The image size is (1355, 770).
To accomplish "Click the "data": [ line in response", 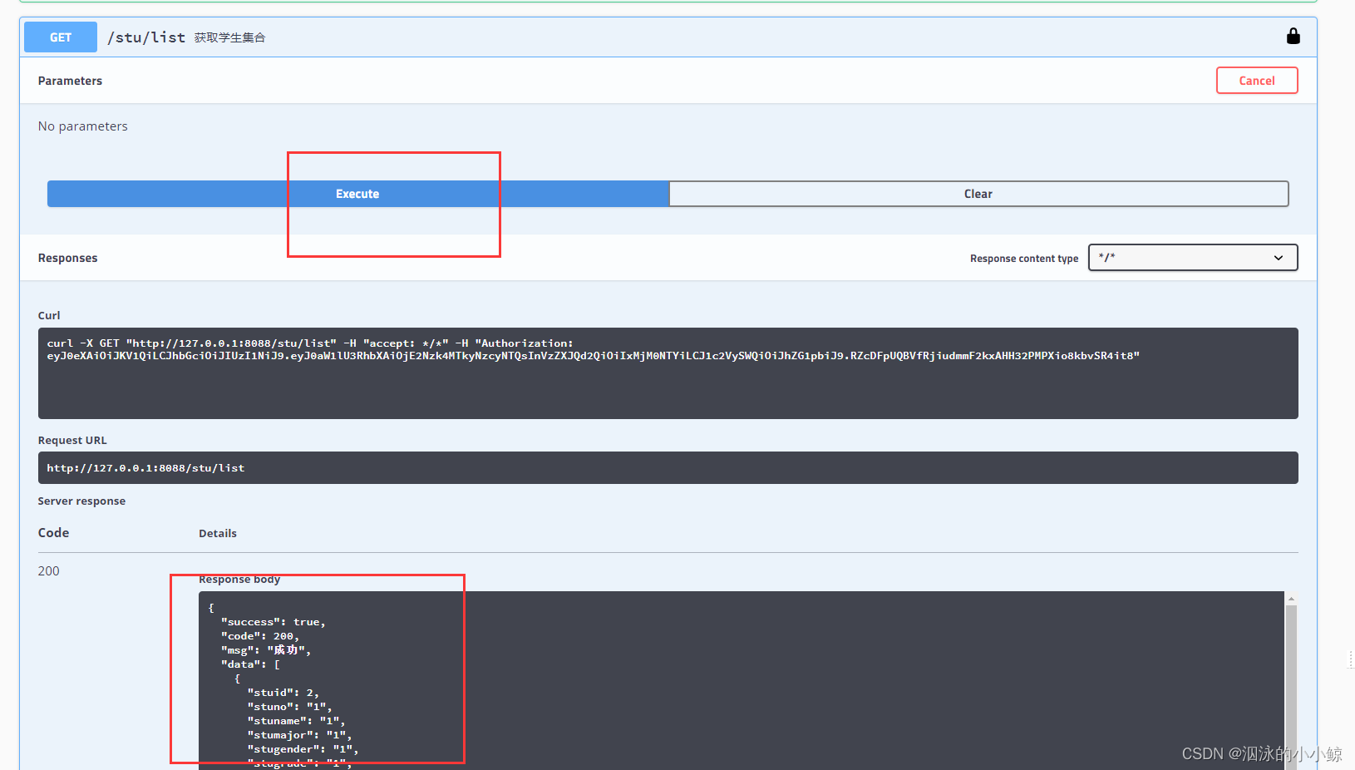I will (x=250, y=664).
